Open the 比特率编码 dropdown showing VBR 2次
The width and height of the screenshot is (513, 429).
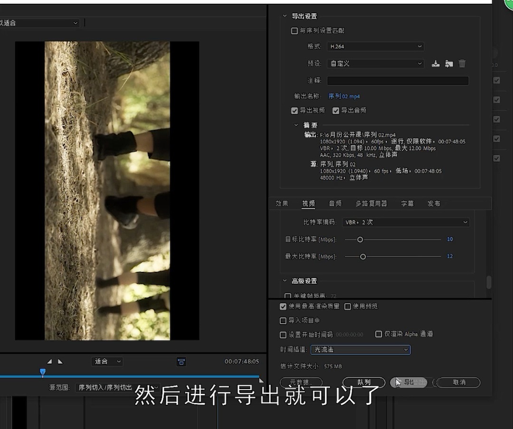(406, 222)
